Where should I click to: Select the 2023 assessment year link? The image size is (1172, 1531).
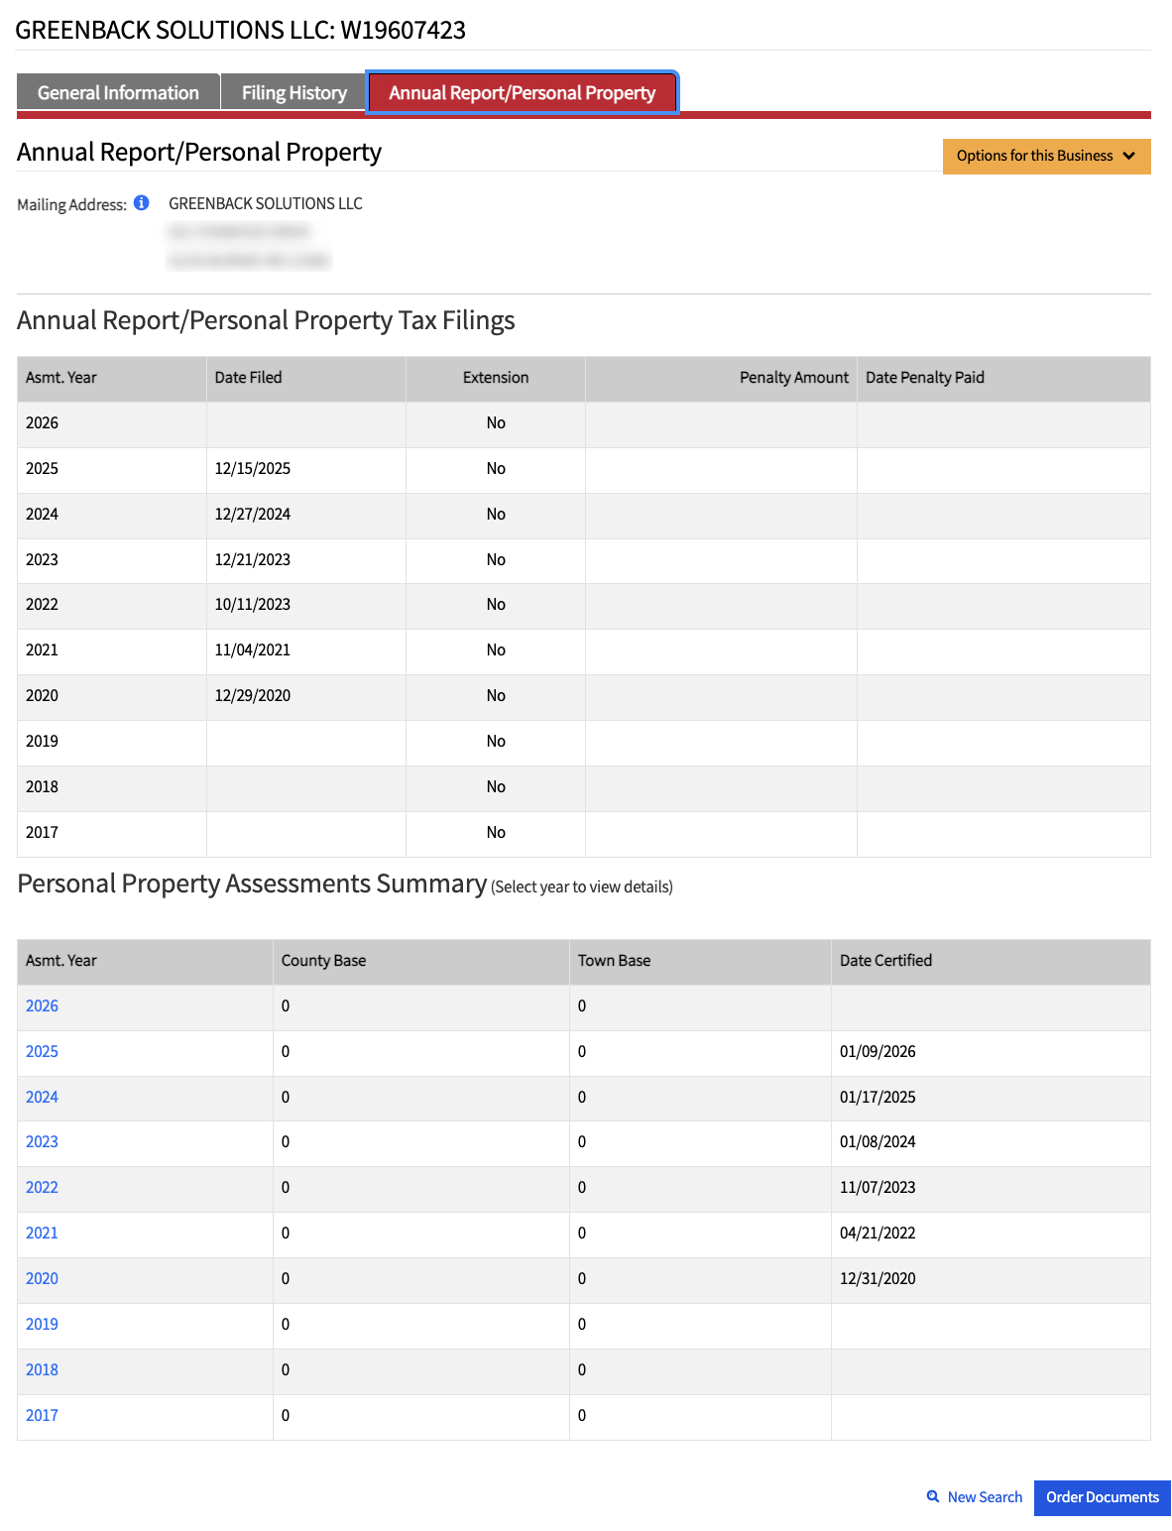click(x=42, y=1141)
